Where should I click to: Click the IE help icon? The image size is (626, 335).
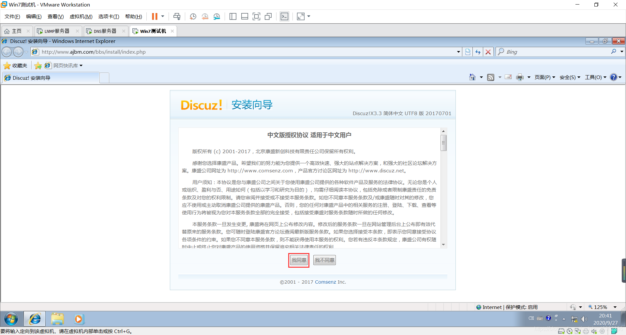(614, 77)
